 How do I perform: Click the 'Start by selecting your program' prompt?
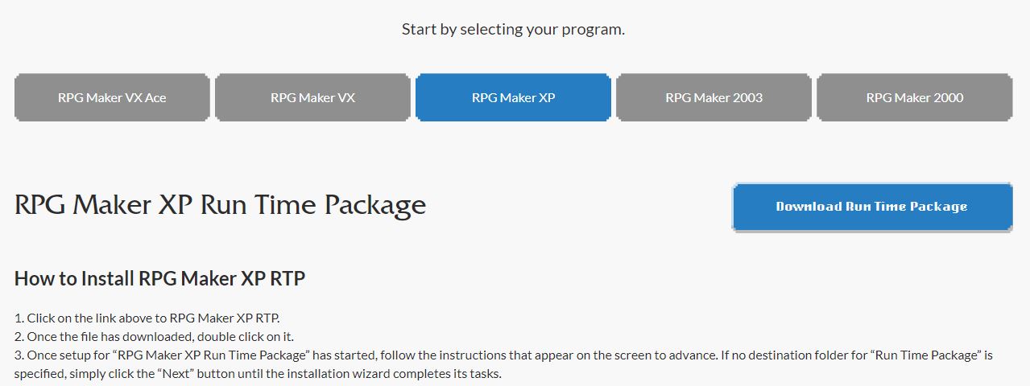513,29
